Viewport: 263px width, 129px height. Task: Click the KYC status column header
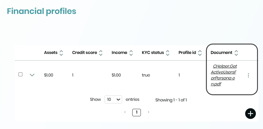pyautogui.click(x=153, y=53)
